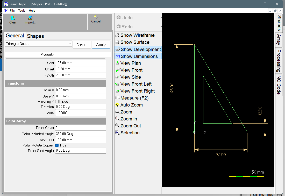Toggle Show Development option
The image size is (285, 196).
pyautogui.click(x=138, y=50)
